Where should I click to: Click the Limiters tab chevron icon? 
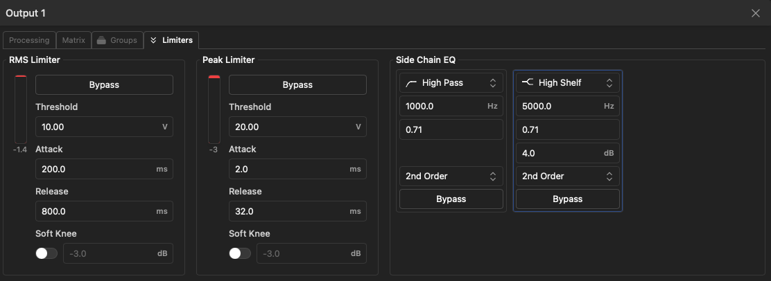pyautogui.click(x=154, y=40)
